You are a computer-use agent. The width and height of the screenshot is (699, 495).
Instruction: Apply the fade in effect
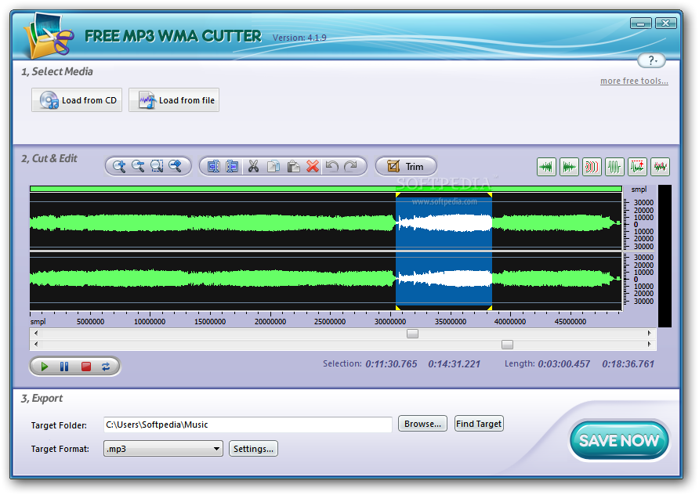click(546, 167)
